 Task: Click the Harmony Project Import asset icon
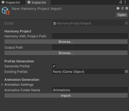pos(6,11)
